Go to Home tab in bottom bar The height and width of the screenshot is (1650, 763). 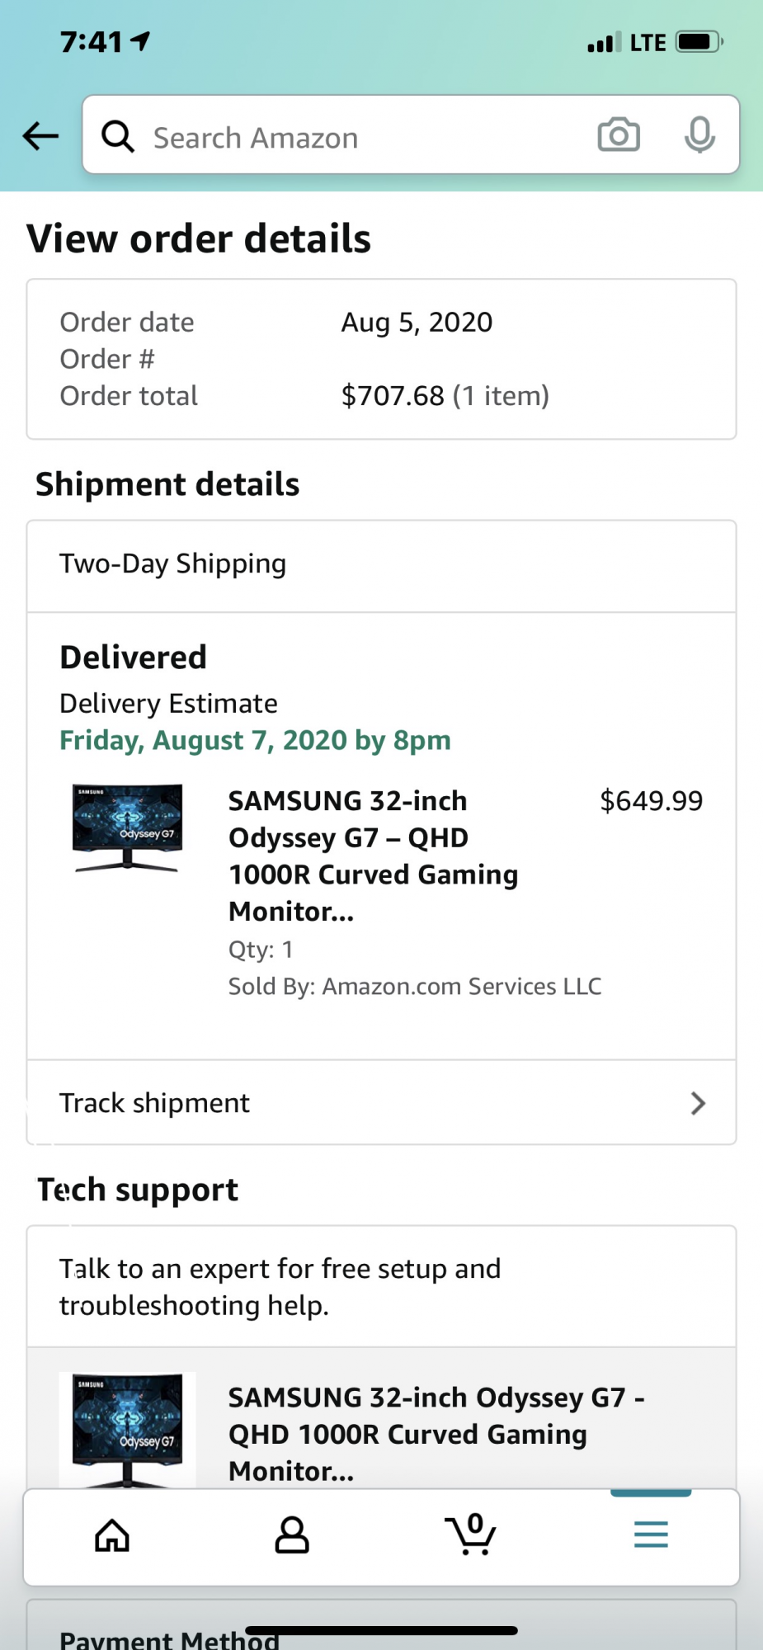click(x=112, y=1535)
